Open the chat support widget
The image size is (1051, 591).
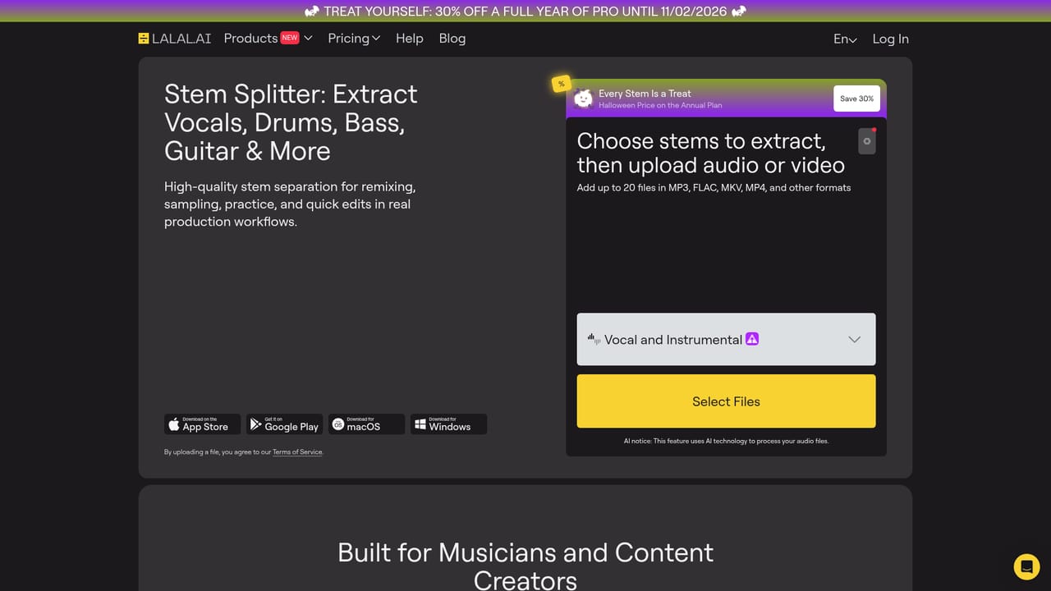pyautogui.click(x=1026, y=567)
